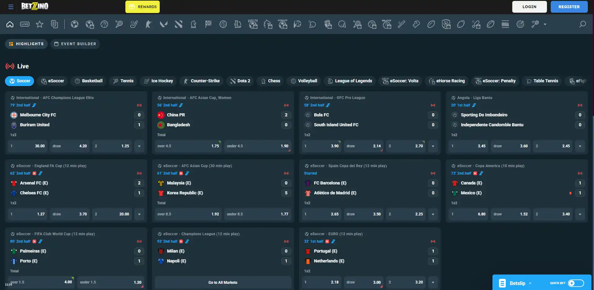Expand more markets for Portugal vs Netherlands
Image resolution: width=594 pixels, height=290 pixels.
(x=433, y=282)
